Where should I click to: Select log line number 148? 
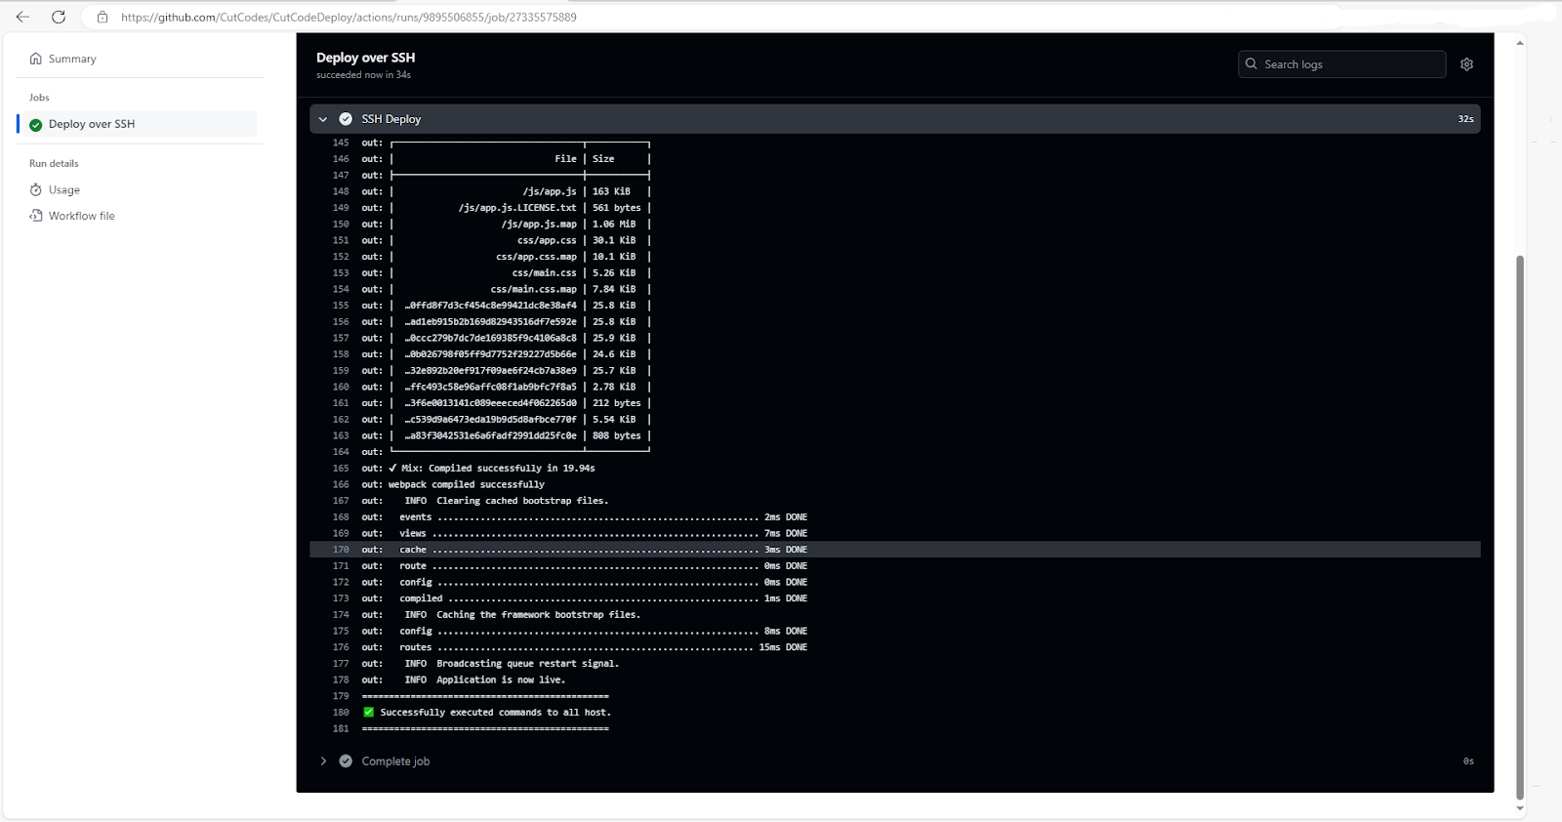[341, 191]
